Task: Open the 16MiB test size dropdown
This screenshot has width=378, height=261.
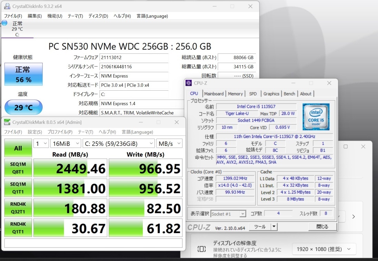Action: [66, 144]
